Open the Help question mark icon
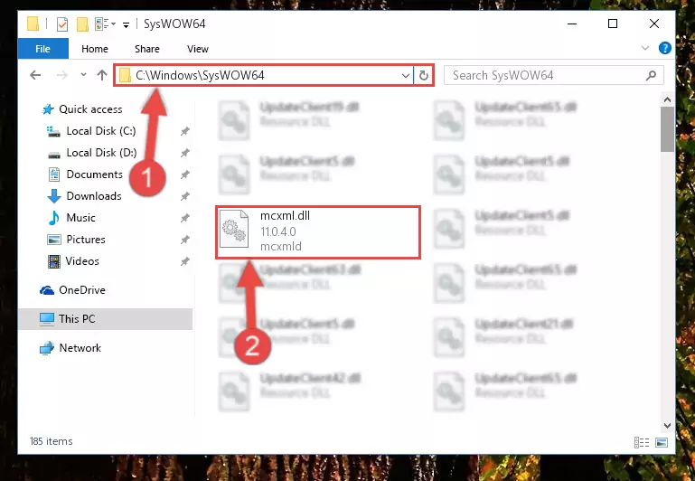The height and width of the screenshot is (481, 695). (x=664, y=48)
